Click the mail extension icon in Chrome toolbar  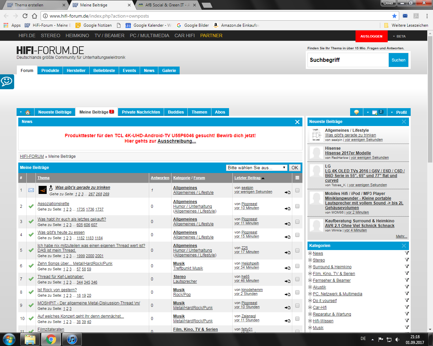[405, 16]
